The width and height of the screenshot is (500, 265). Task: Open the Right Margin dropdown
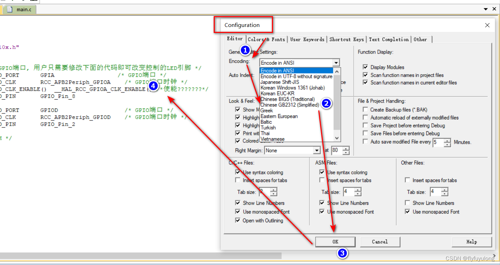tap(317, 151)
